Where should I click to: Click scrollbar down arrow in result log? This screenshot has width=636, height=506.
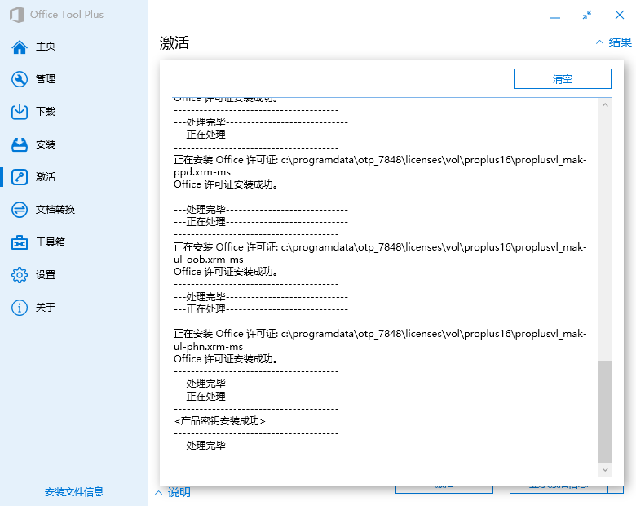(x=605, y=469)
